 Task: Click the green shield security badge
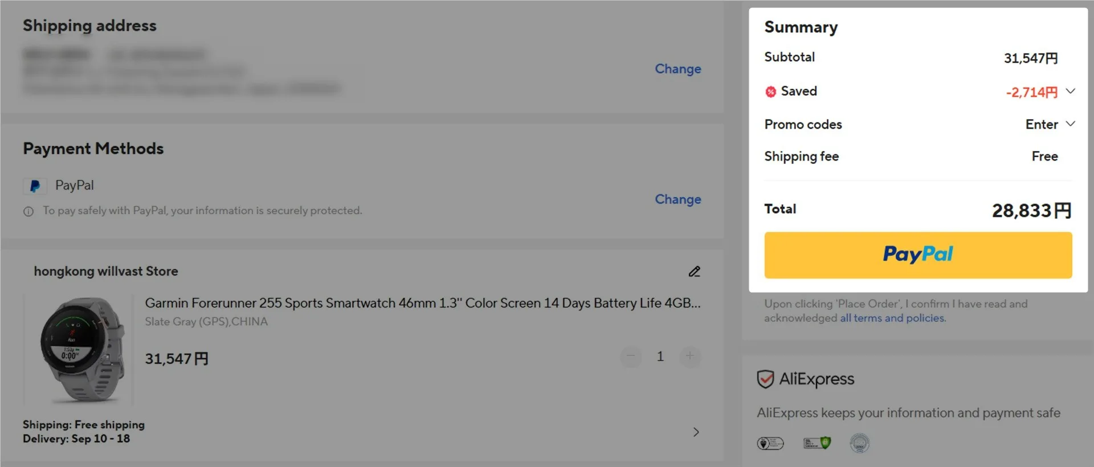tap(817, 443)
